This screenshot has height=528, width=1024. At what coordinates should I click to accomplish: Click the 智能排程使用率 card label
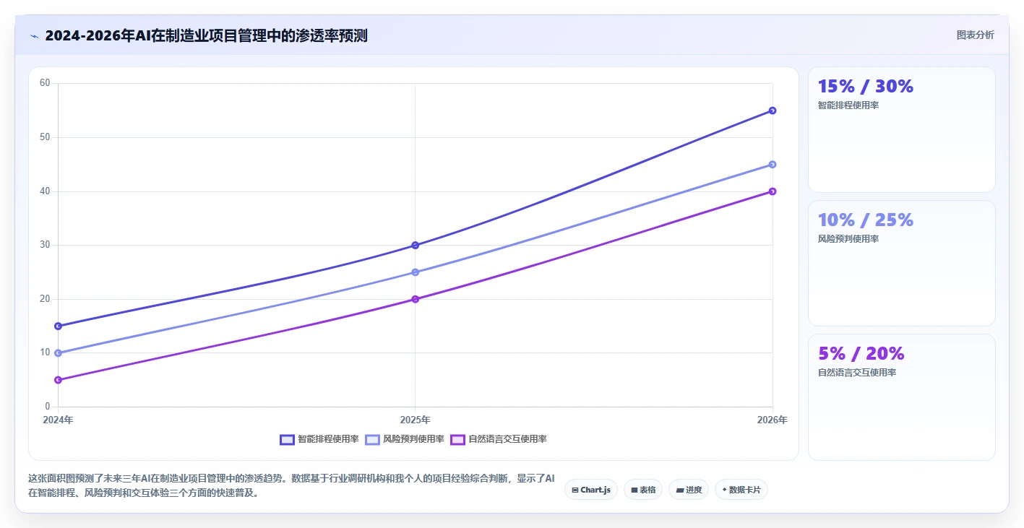[848, 105]
